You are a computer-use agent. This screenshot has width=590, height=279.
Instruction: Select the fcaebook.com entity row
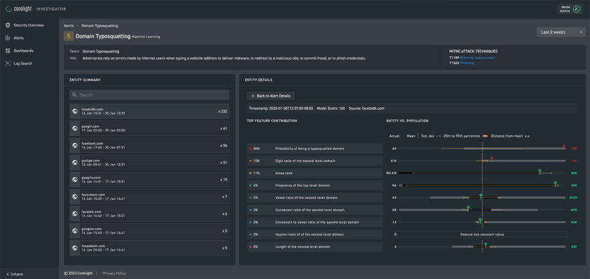149,145
